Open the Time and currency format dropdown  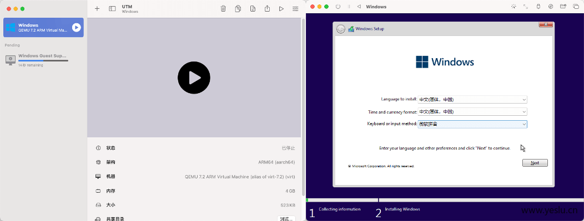472,111
